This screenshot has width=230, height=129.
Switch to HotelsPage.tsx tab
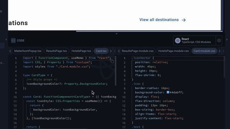[81, 51]
